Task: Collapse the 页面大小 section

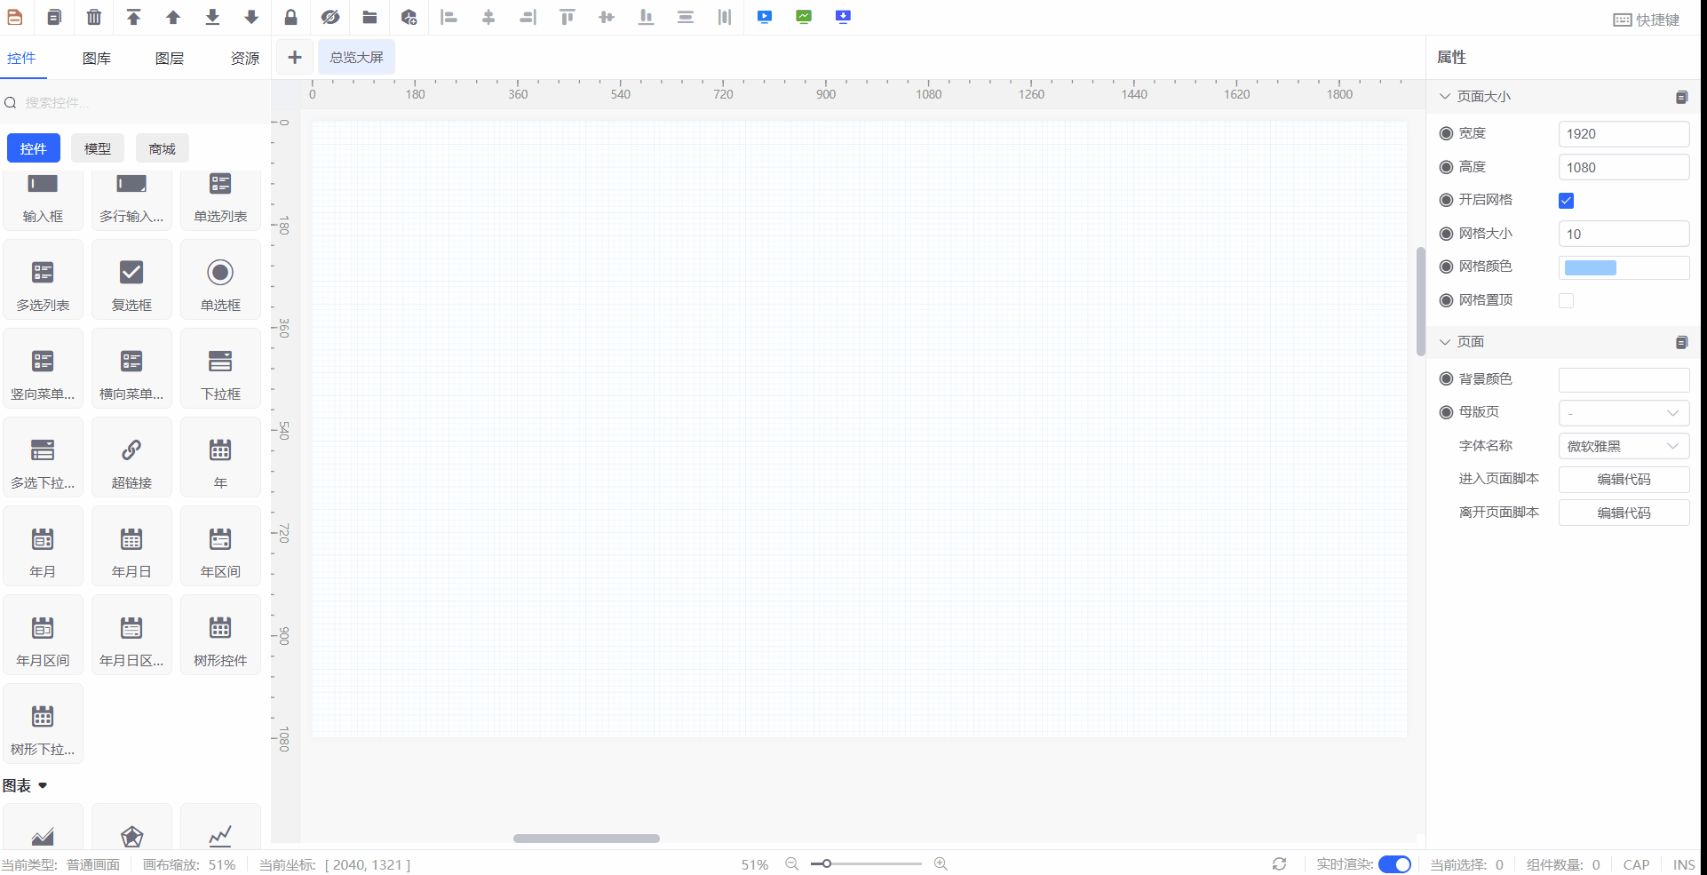Action: click(x=1445, y=96)
